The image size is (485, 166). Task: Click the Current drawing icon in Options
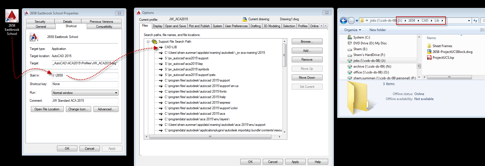tap(245, 19)
